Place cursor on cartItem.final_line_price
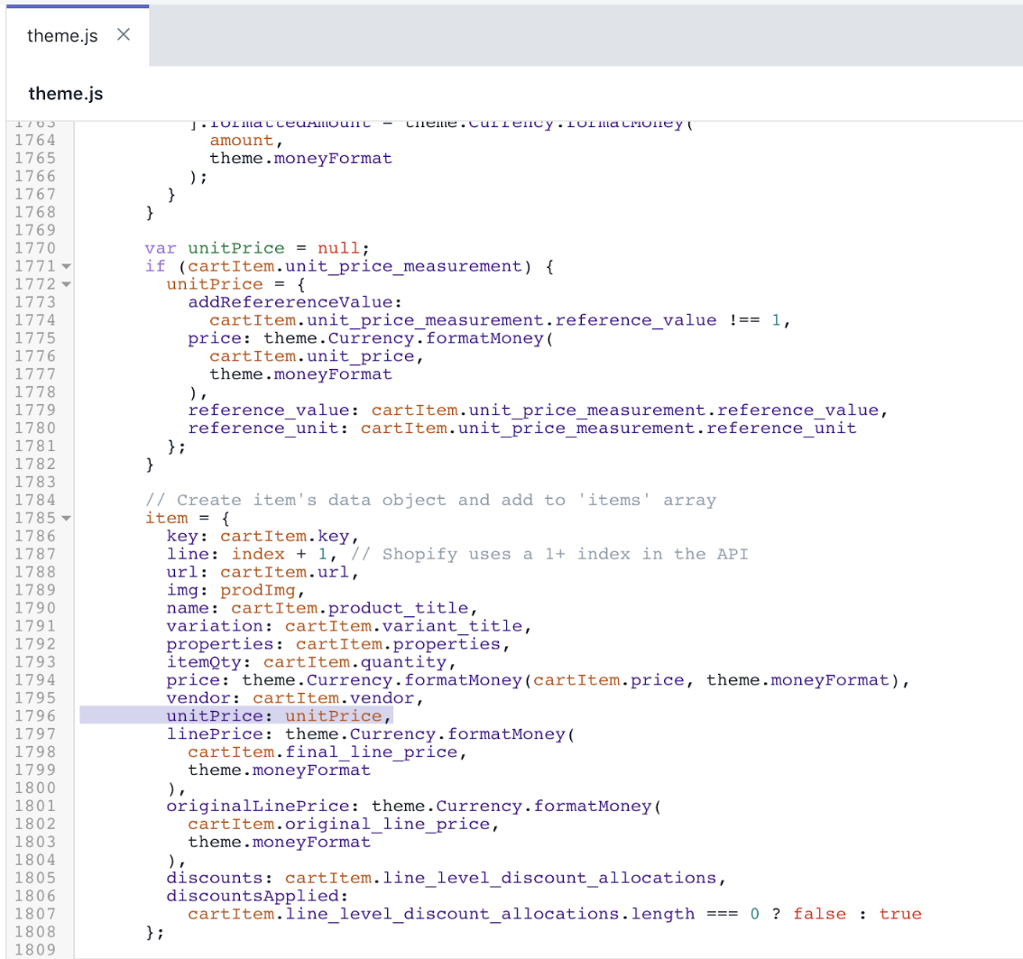1023x959 pixels. [x=328, y=752]
